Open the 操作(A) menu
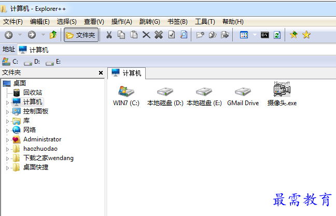 121,22
